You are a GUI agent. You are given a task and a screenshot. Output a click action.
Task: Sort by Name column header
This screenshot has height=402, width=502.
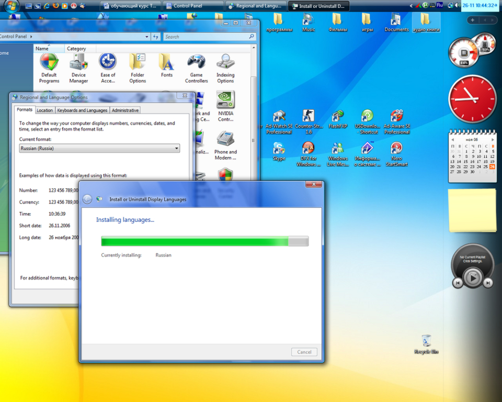(x=49, y=48)
